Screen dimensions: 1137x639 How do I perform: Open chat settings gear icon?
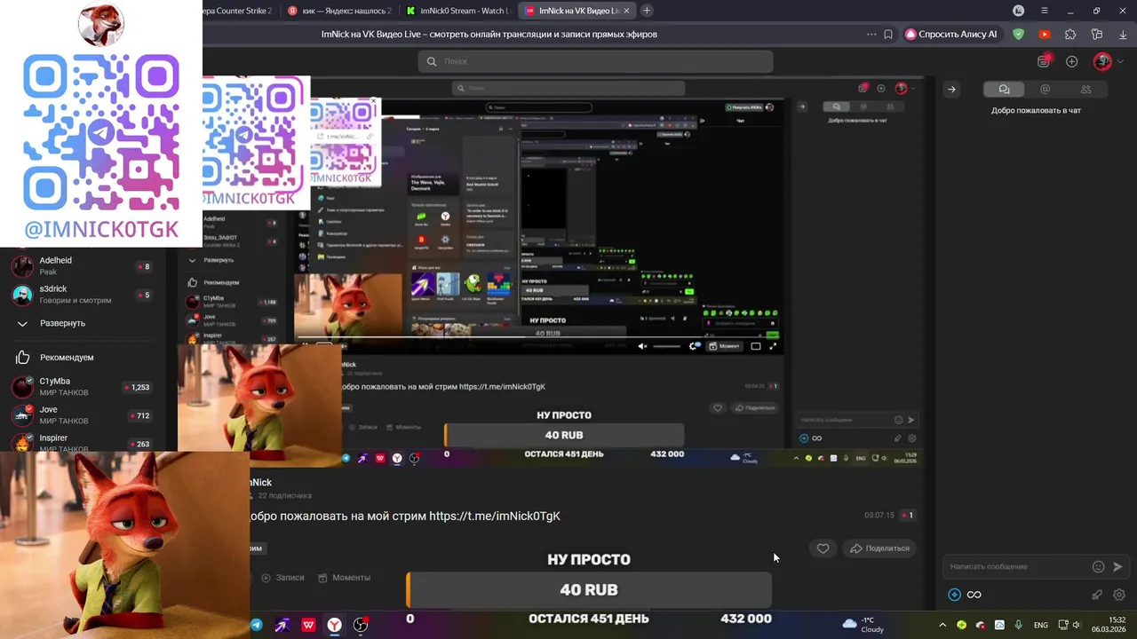click(1119, 595)
